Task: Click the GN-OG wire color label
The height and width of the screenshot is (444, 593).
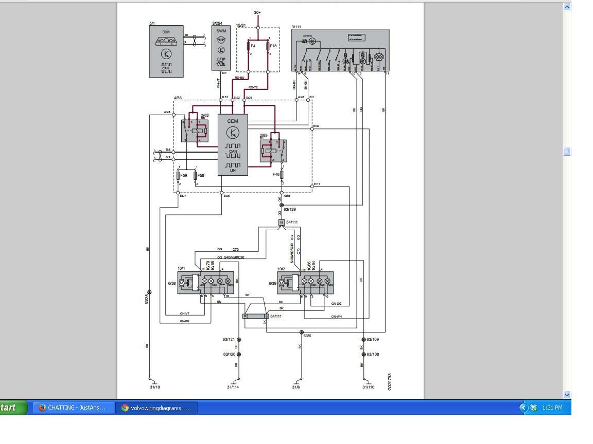Action: coord(336,304)
